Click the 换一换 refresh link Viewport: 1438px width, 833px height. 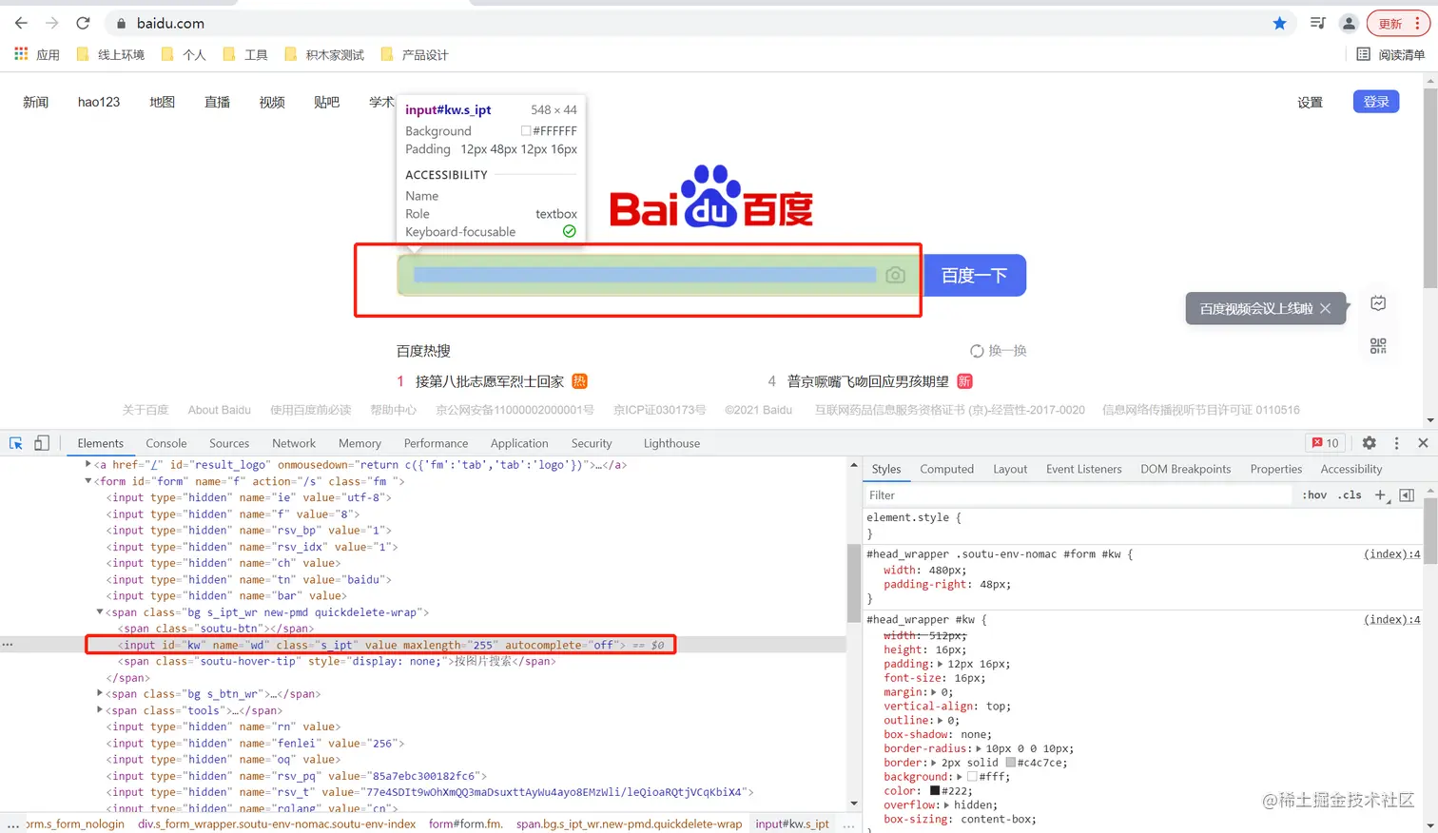point(999,351)
